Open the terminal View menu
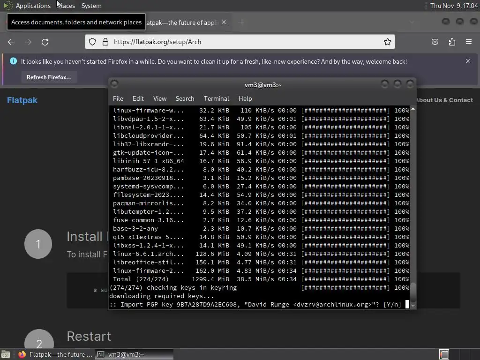 point(160,98)
